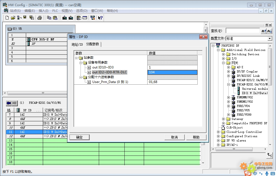Click the forward arrow in slave detail pane
Screen dimensions: 276x176
click(x=15, y=103)
